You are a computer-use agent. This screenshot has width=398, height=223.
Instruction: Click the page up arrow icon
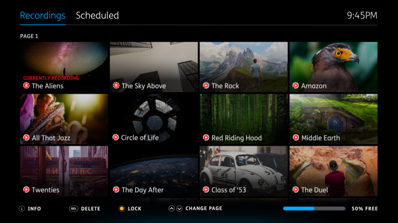click(171, 209)
